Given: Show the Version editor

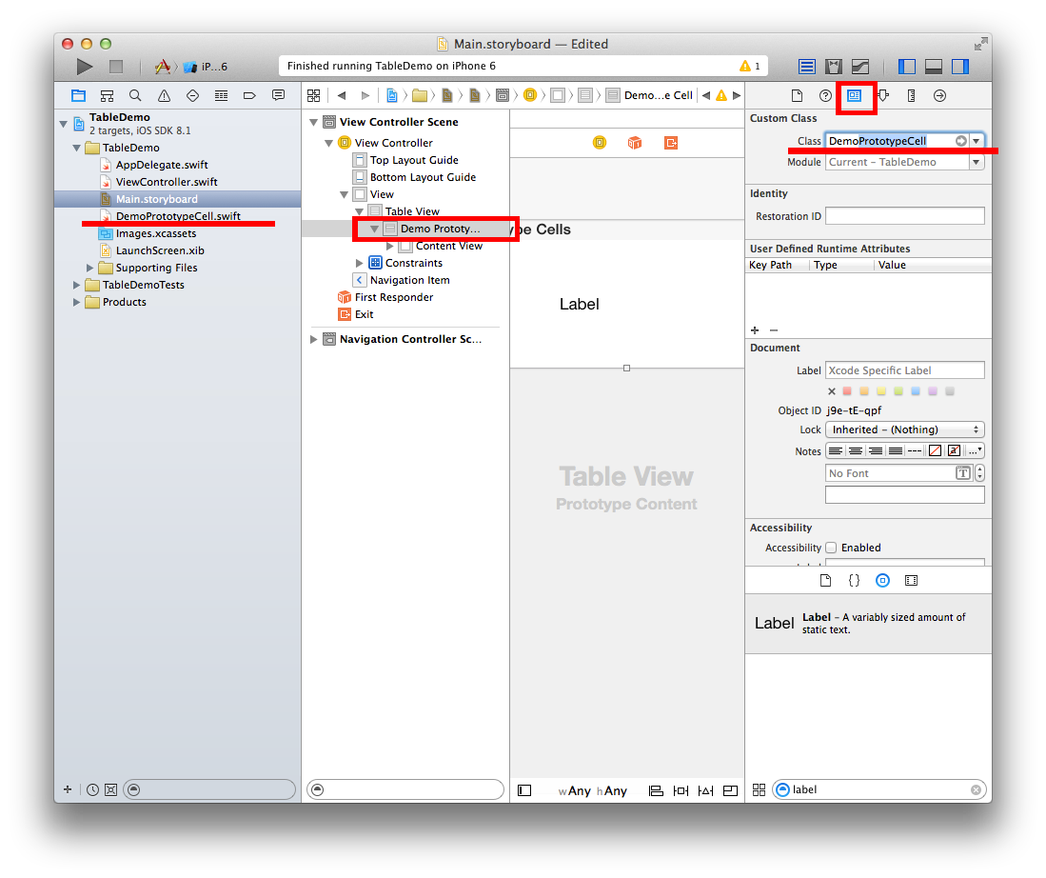Looking at the screenshot, I should [859, 67].
